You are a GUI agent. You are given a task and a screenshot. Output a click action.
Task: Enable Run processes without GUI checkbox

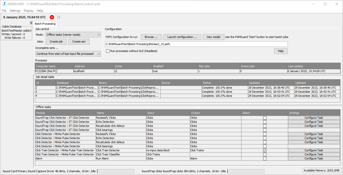tap(108, 51)
